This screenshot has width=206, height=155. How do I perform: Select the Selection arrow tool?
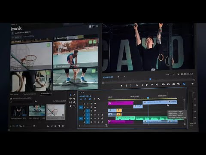coord(70,95)
